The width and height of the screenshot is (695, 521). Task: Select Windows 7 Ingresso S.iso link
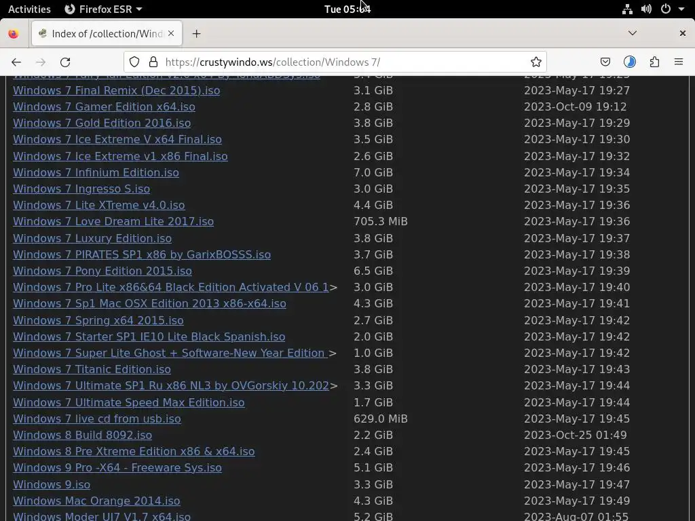click(81, 189)
